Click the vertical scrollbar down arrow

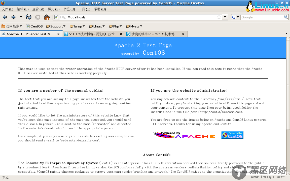(x=288, y=173)
